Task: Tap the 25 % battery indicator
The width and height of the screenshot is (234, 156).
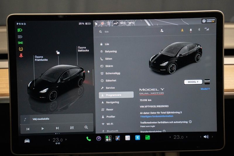Action: click(85, 24)
